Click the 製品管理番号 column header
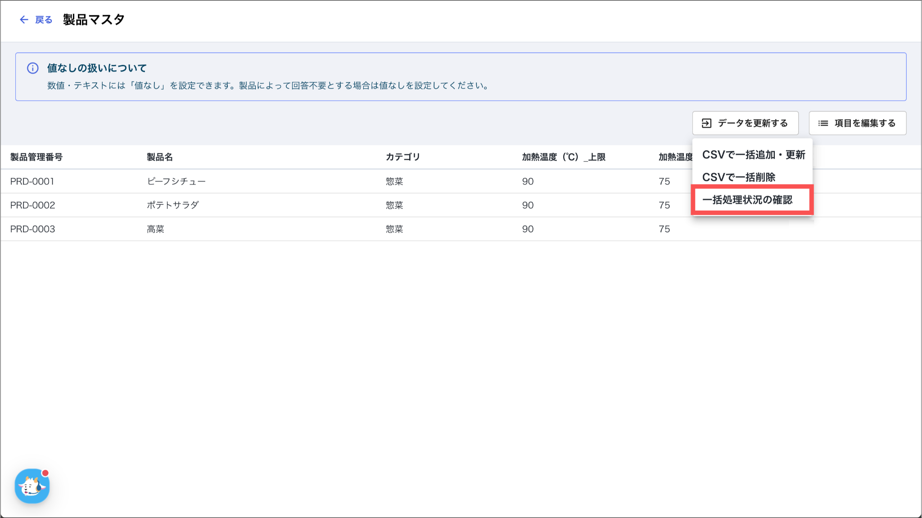 click(x=36, y=157)
